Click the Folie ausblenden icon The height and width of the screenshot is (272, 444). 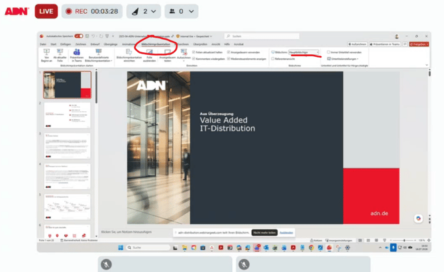[149, 52]
